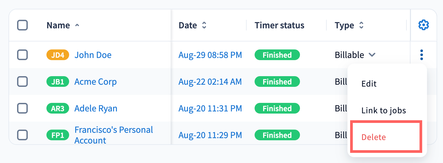Expand the Billable type dropdown for John Doe
This screenshot has height=163, width=443.
pyautogui.click(x=372, y=55)
